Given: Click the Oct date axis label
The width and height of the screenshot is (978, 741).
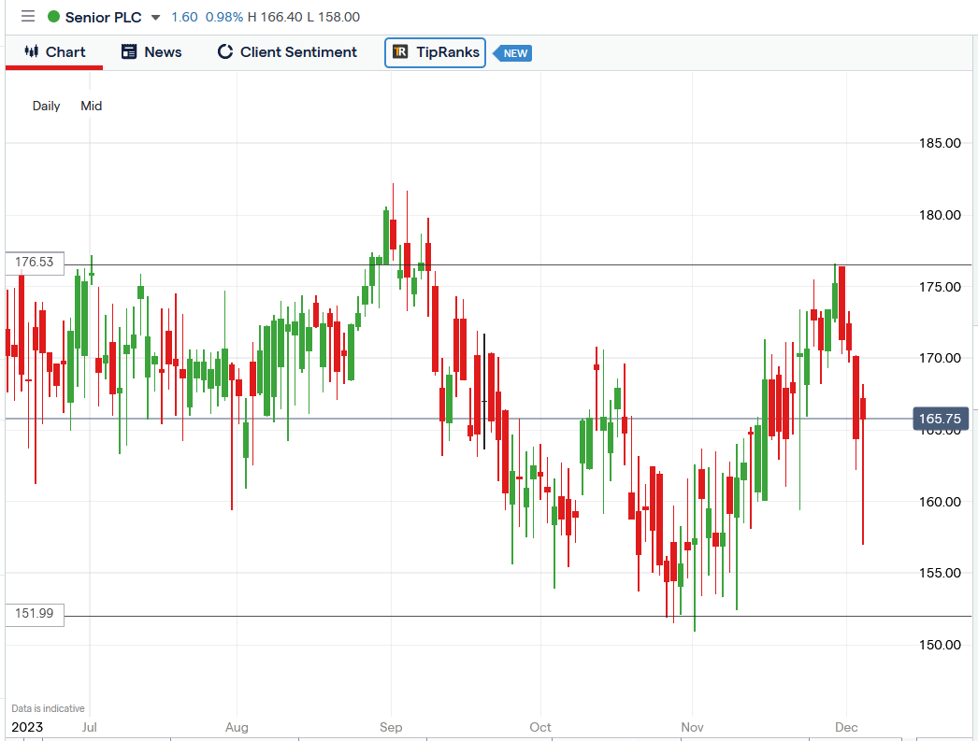Looking at the screenshot, I should (540, 727).
